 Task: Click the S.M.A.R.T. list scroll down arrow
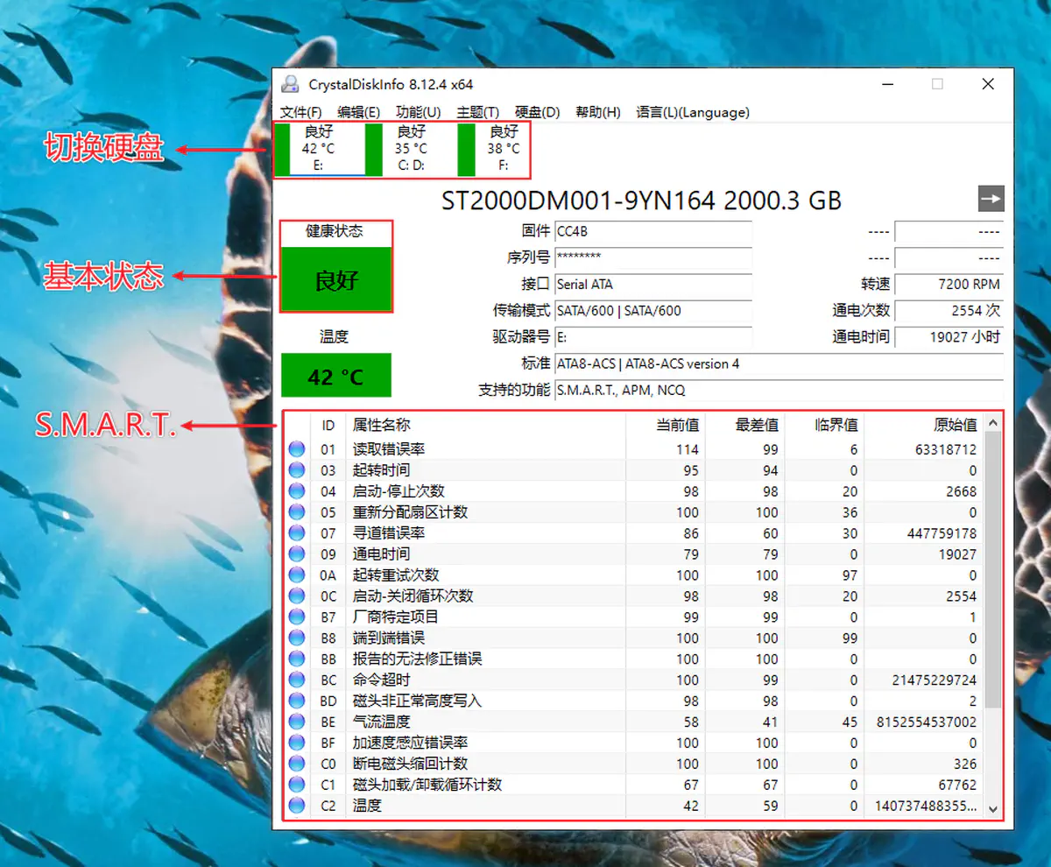coord(993,809)
